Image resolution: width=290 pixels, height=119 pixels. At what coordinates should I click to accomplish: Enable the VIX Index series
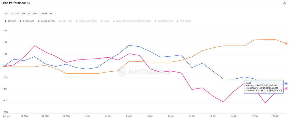click(184, 21)
